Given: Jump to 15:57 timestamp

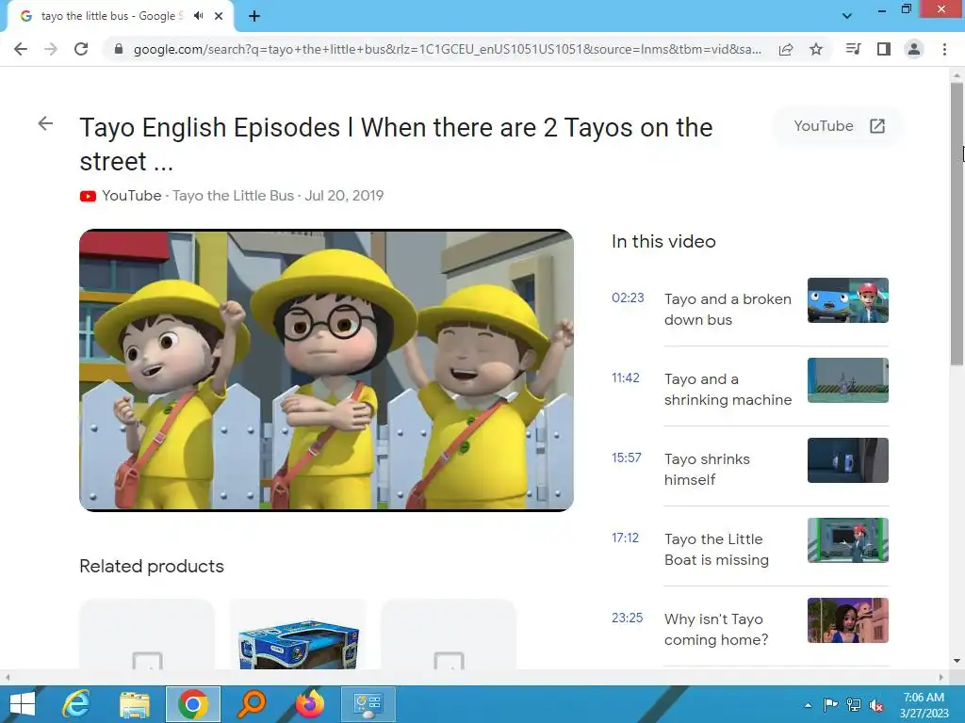Looking at the screenshot, I should tap(627, 458).
